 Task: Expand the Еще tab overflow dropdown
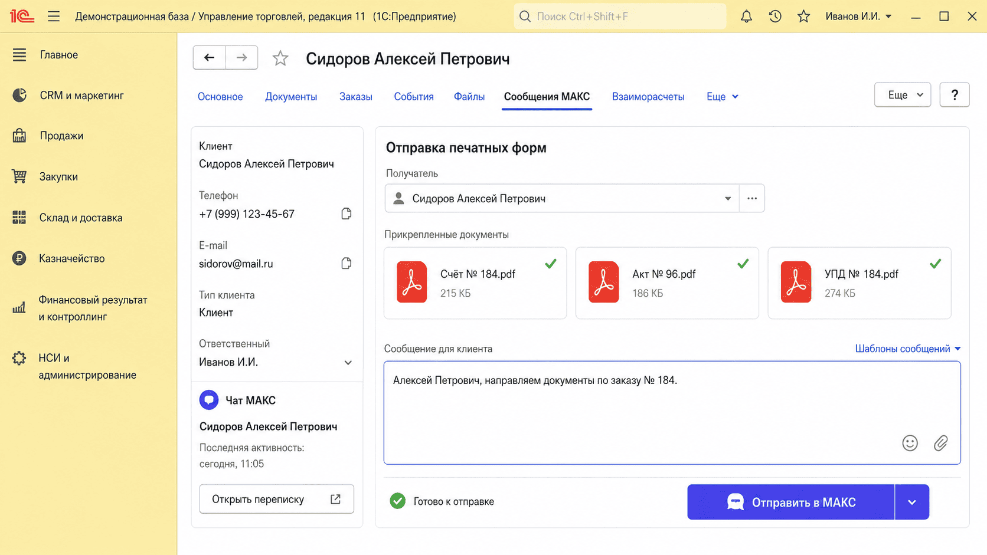pyautogui.click(x=723, y=96)
